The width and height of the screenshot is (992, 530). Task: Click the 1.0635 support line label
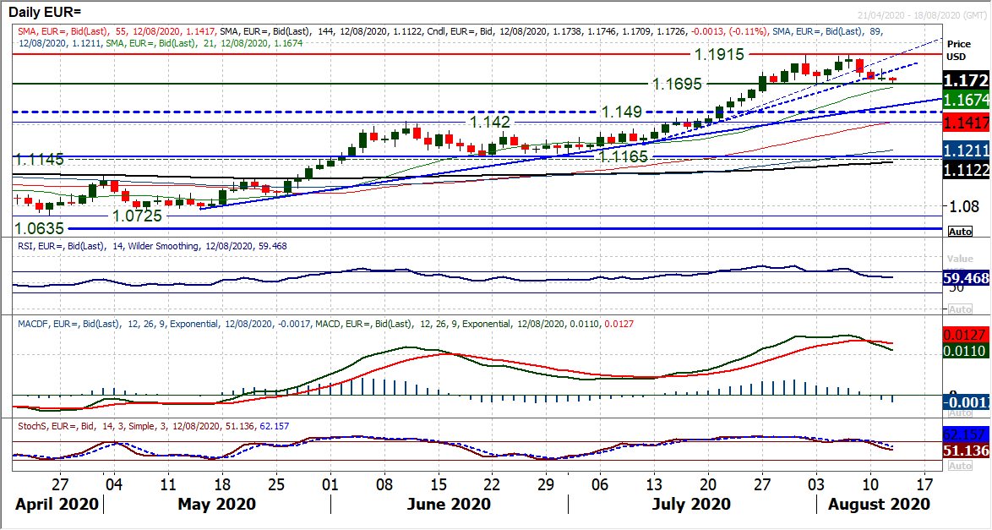point(39,228)
